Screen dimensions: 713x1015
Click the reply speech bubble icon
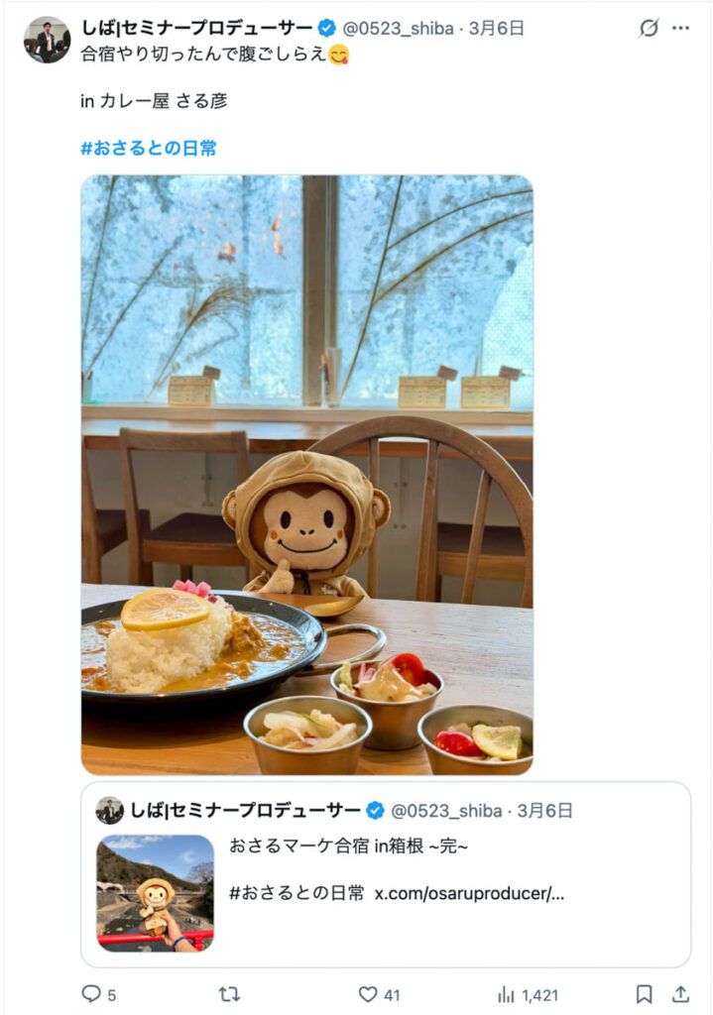[x=90, y=993]
